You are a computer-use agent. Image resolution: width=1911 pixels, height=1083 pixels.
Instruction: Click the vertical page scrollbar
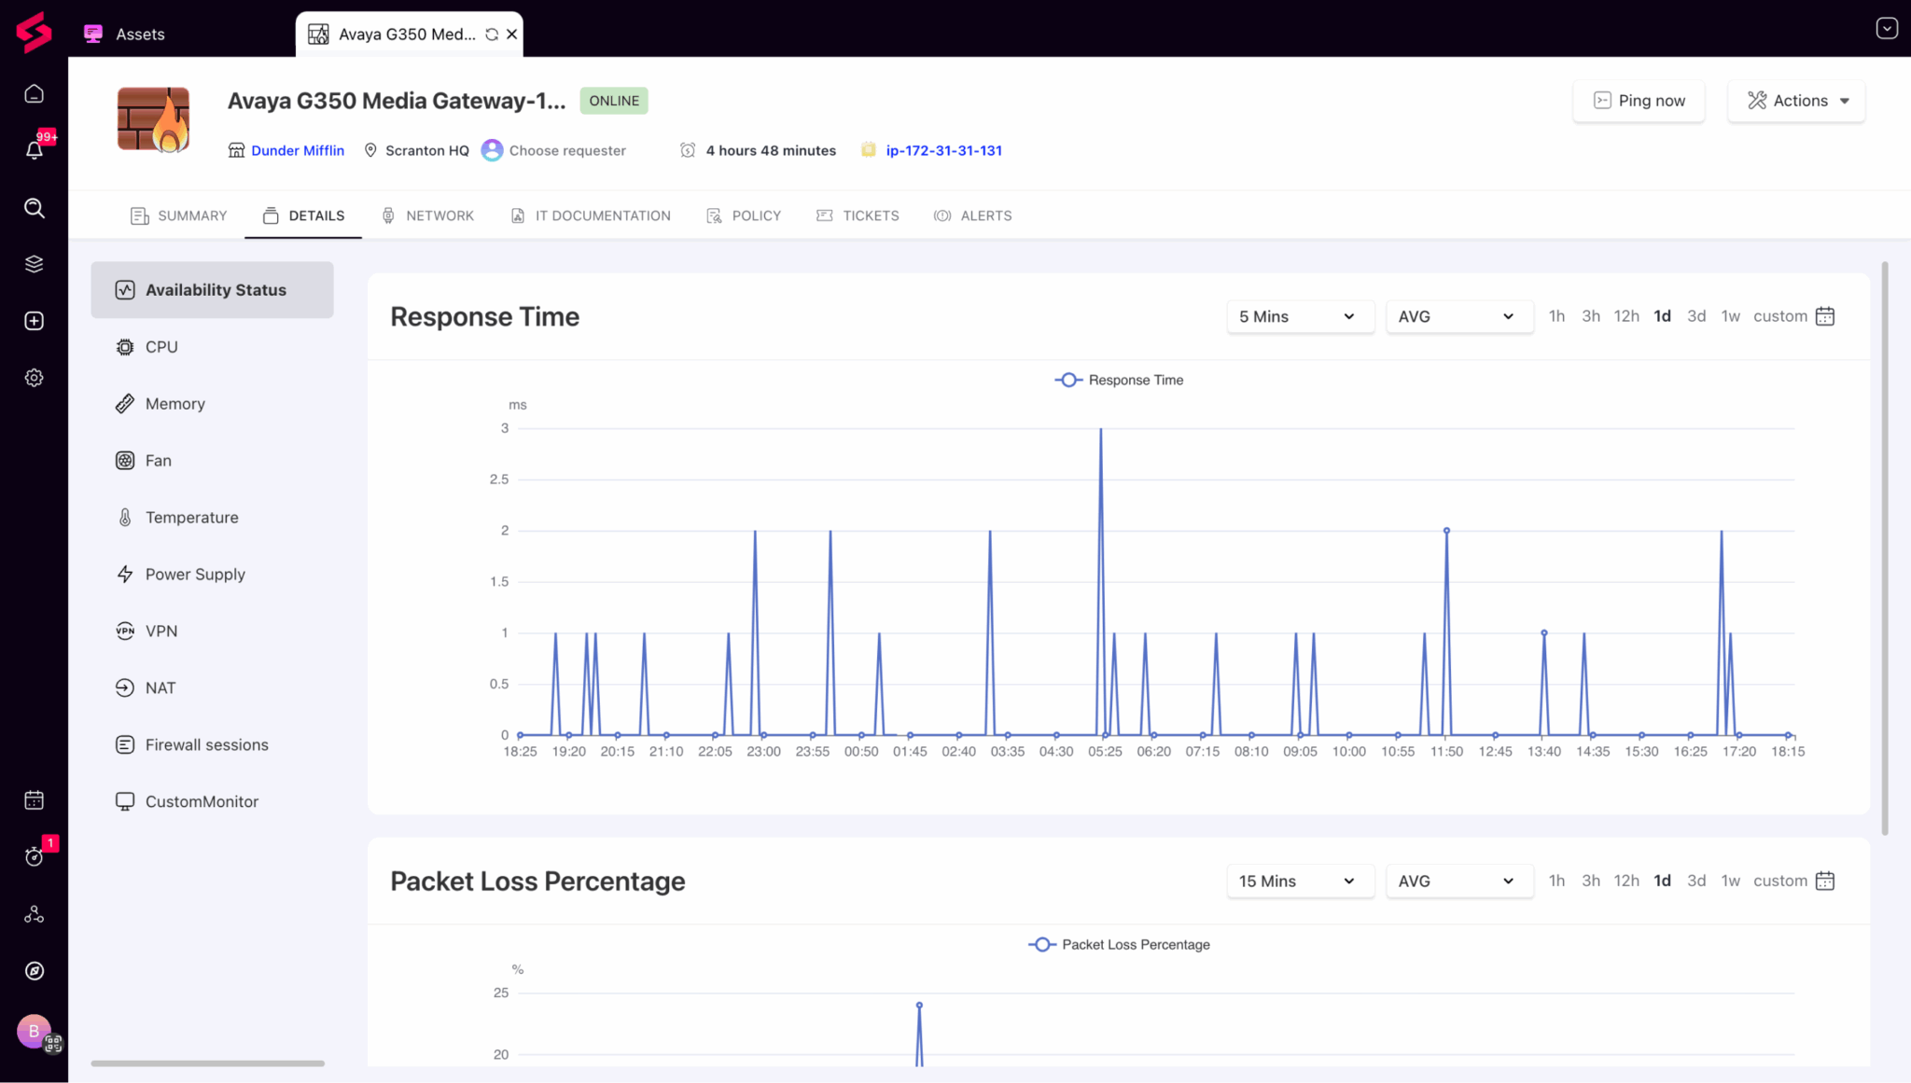1885,548
